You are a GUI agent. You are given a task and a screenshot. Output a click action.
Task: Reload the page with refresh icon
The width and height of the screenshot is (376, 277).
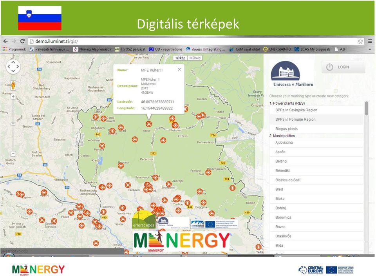(x=23, y=41)
